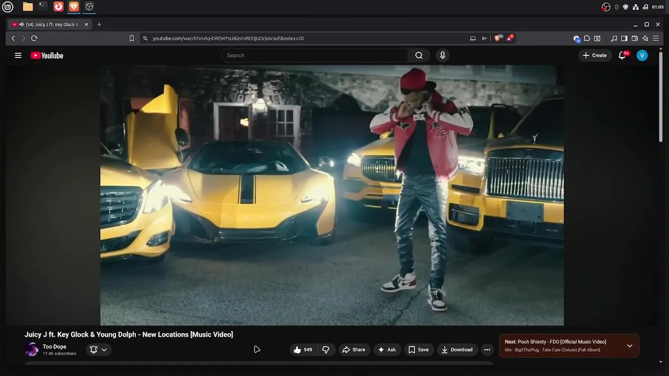669x376 pixels.
Task: Open Brave Rewards triangle icon
Action: pos(510,38)
